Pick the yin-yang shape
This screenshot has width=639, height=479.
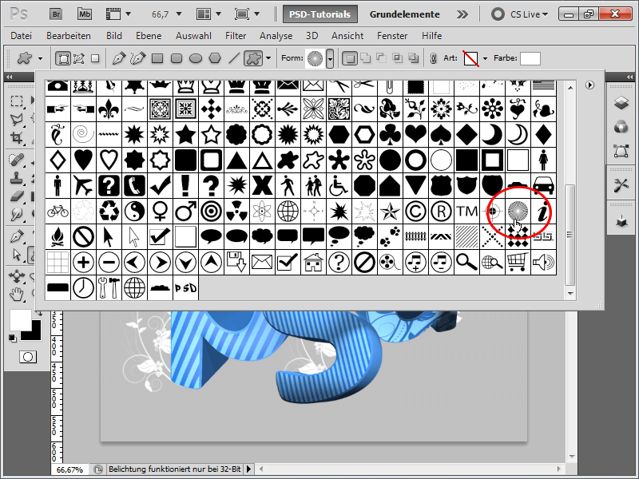click(x=134, y=212)
